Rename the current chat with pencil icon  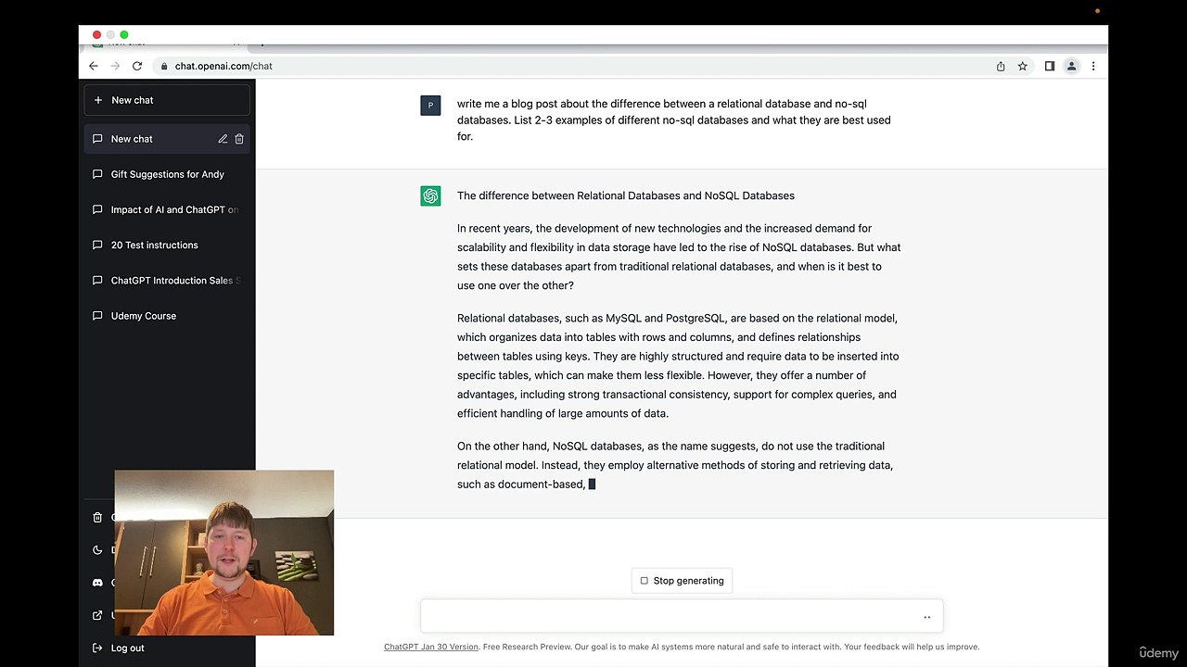tap(223, 139)
